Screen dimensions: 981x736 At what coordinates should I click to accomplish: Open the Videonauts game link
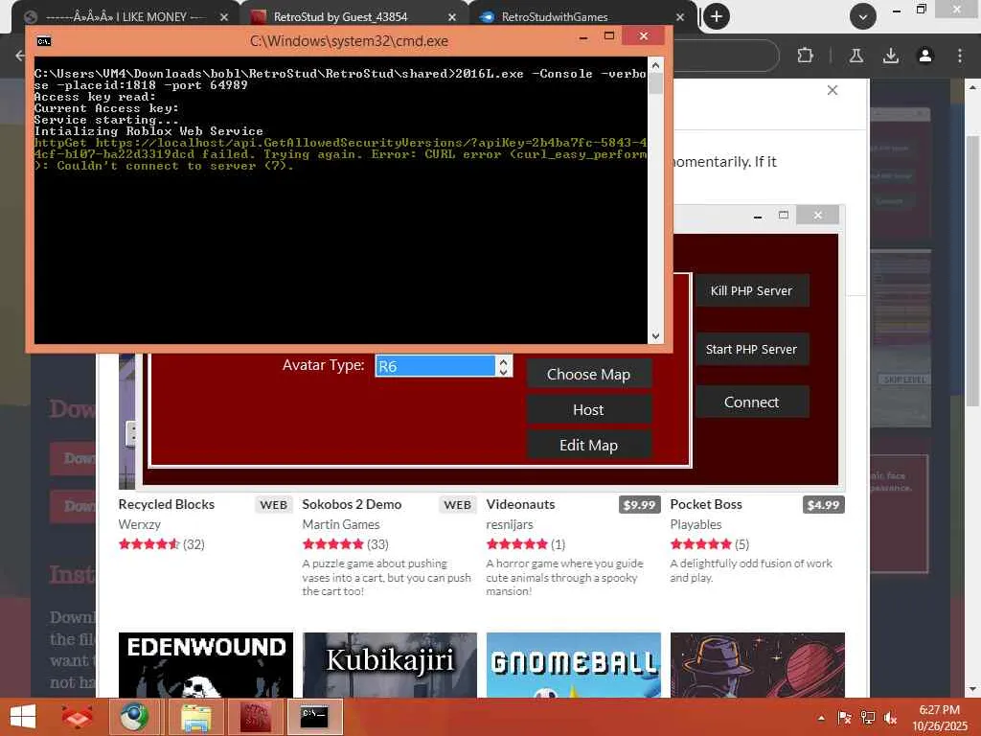520,504
